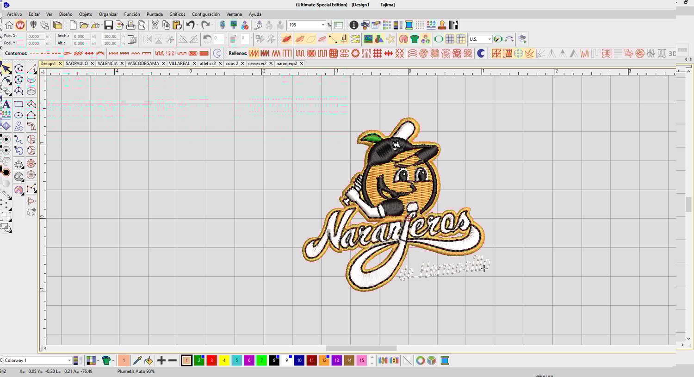Redo the last undone action
694x377 pixels.
coord(205,25)
